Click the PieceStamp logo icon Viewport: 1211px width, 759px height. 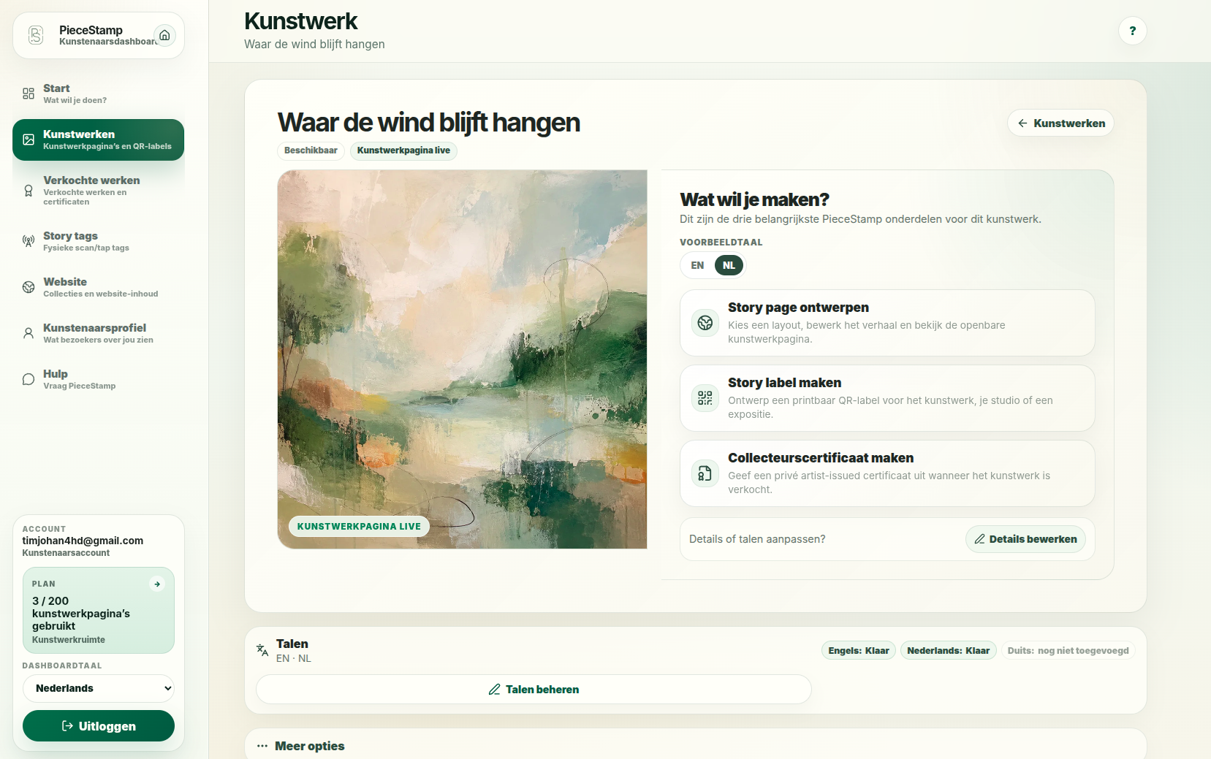point(36,35)
